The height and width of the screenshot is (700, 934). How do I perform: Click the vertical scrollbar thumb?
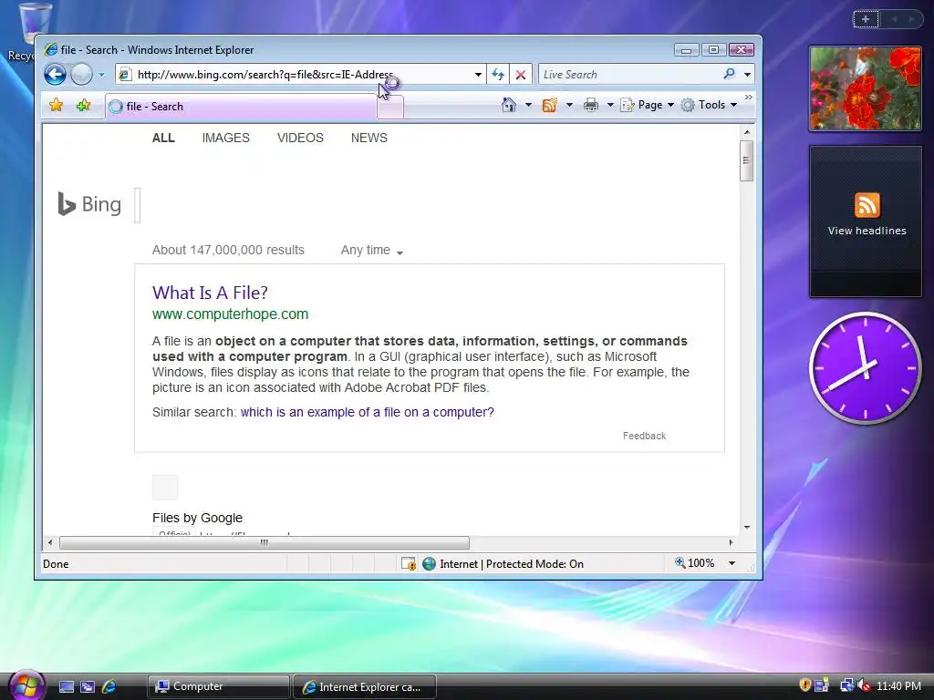click(746, 160)
